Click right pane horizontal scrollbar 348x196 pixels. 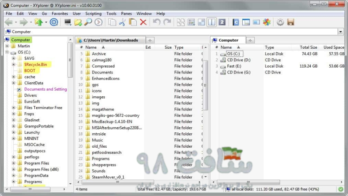248,182
